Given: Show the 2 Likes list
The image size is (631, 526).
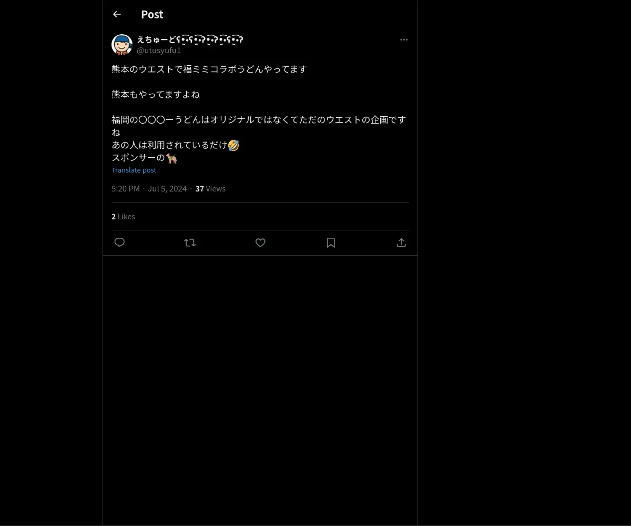Looking at the screenshot, I should click(123, 216).
